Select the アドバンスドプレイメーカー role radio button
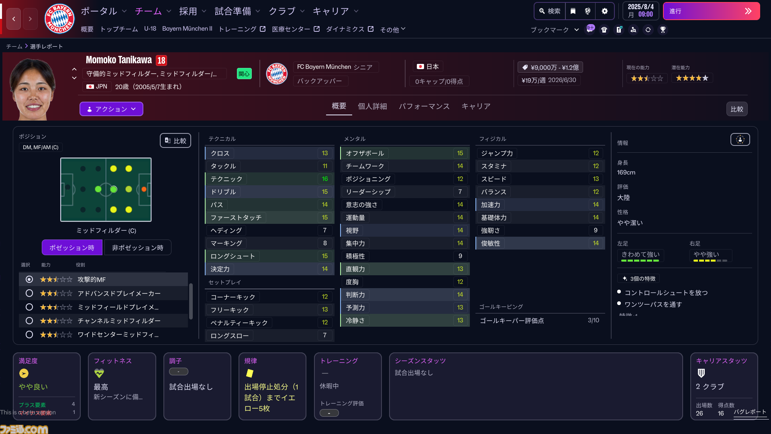Viewport: 771px width, 434px height. click(29, 293)
